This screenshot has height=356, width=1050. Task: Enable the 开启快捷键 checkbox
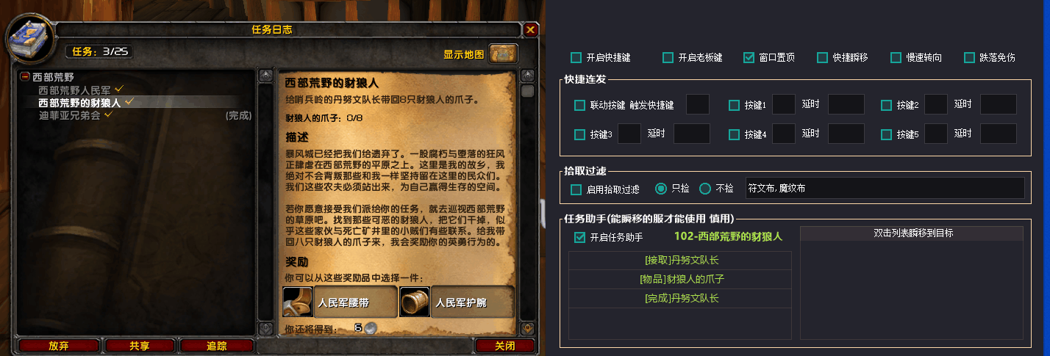click(576, 57)
